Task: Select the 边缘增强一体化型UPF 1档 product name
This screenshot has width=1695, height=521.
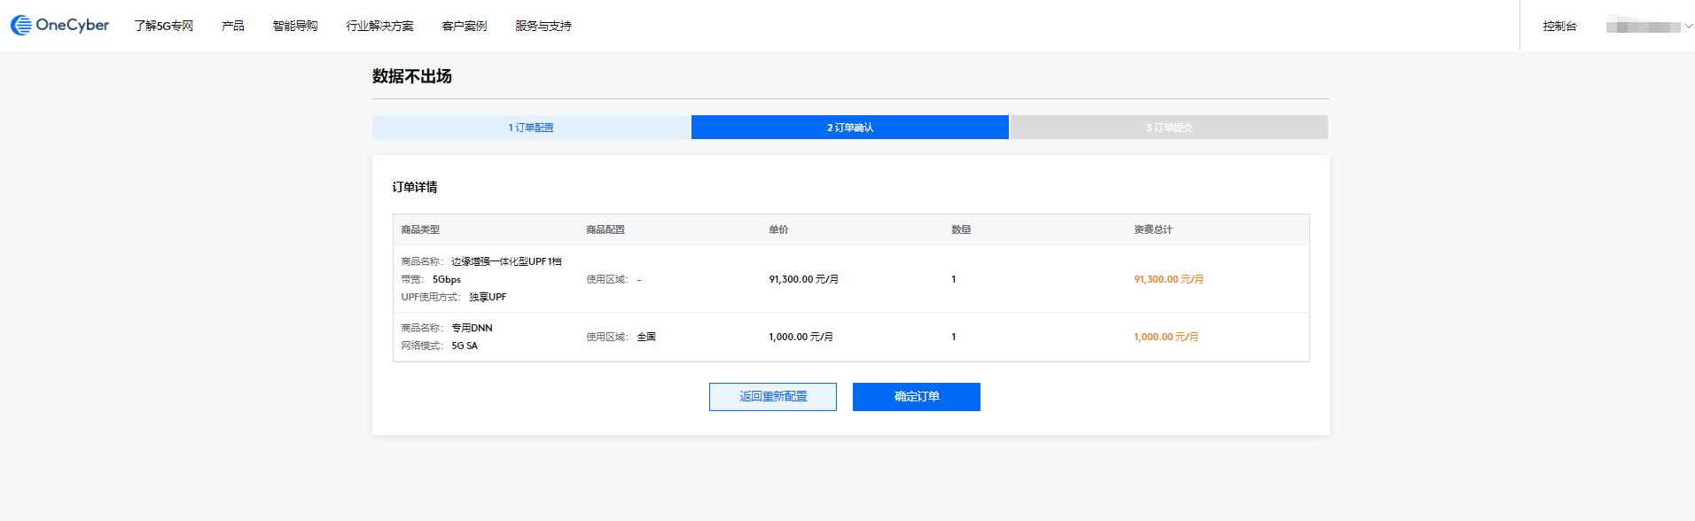Action: coord(506,261)
